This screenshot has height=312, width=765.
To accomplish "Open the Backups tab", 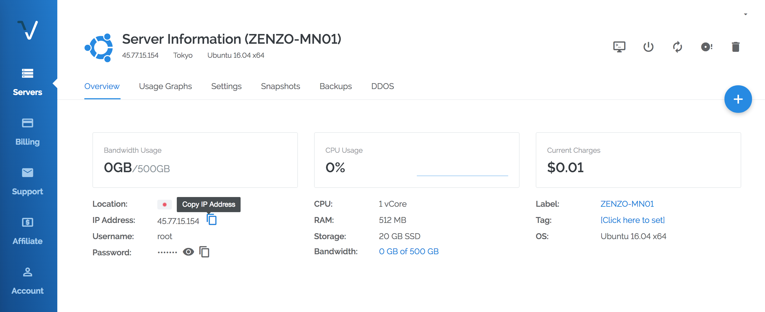I will [335, 86].
